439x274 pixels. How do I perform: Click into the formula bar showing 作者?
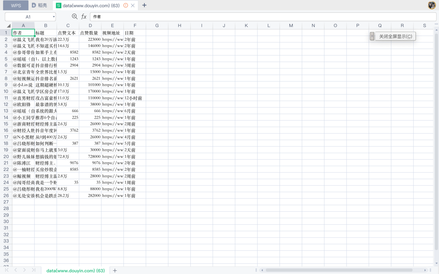click(x=263, y=16)
